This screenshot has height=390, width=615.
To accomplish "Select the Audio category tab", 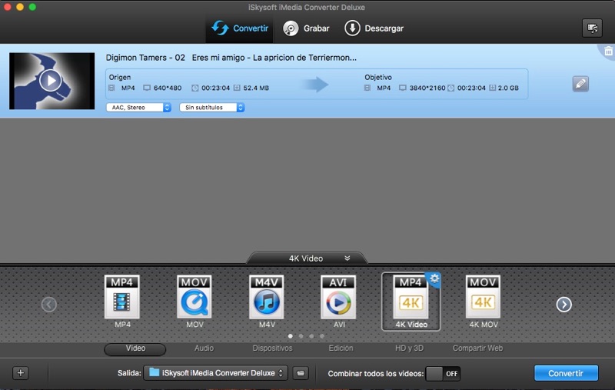I will point(204,348).
